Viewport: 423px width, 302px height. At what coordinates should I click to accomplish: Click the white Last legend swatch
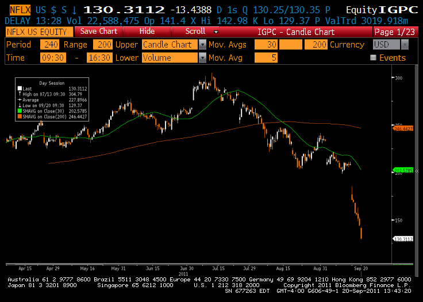point(20,88)
